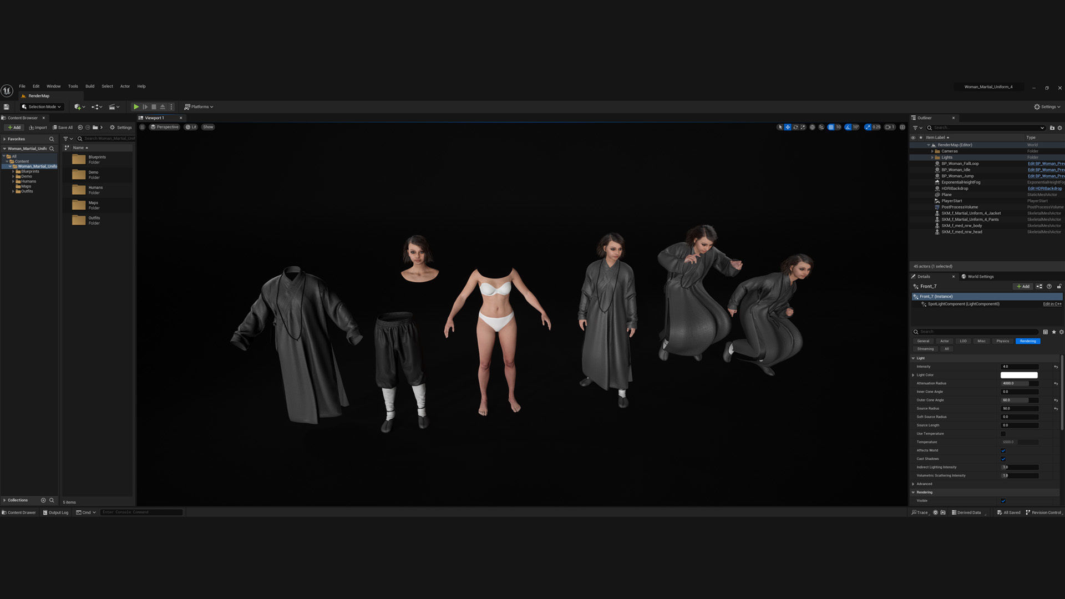Expand the Cameras folder in Outliner

[x=932, y=151]
